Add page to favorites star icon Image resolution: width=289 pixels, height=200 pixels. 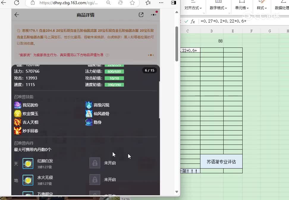pyautogui.click(x=132, y=3)
